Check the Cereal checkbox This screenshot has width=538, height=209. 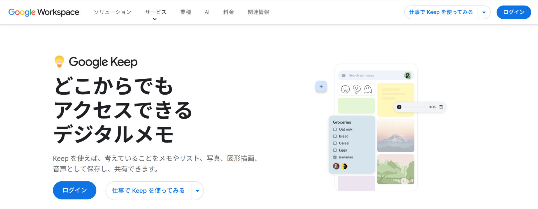coord(335,143)
